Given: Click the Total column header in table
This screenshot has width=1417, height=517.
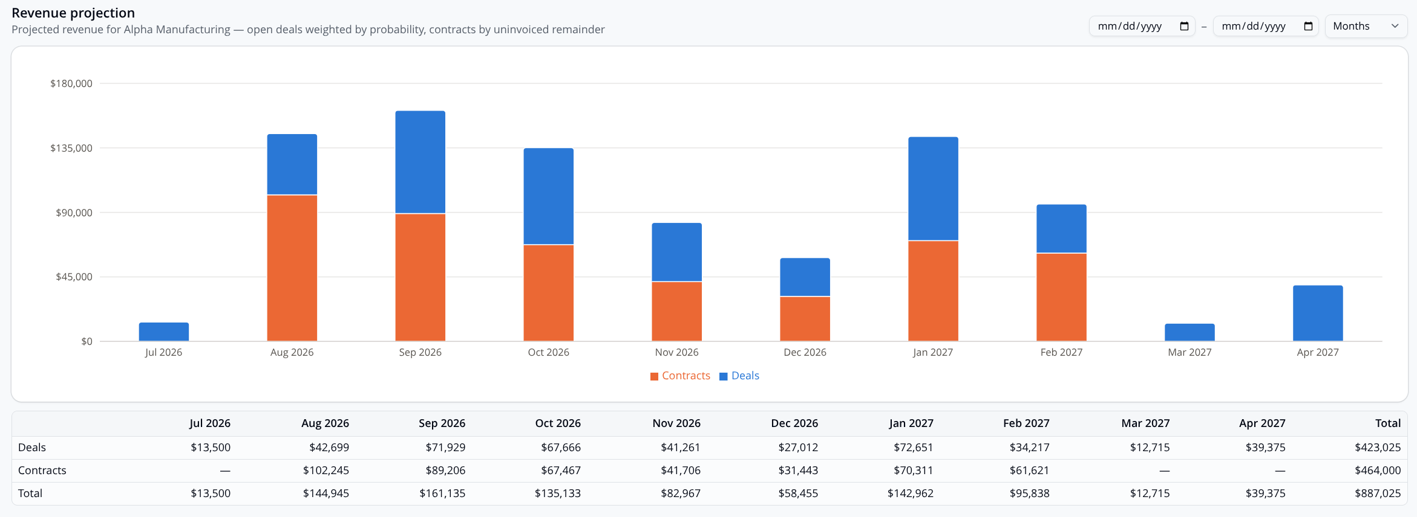Looking at the screenshot, I should click(x=1388, y=423).
